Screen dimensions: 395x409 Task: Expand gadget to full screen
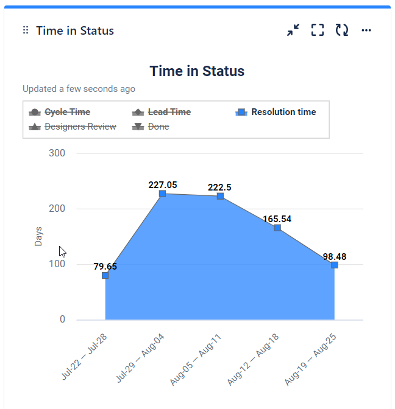pyautogui.click(x=318, y=30)
